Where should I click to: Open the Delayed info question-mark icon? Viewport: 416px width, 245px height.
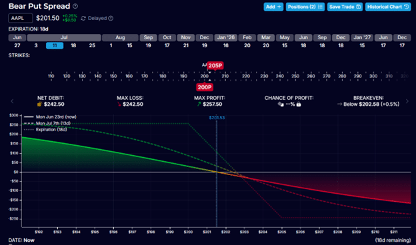tap(111, 18)
